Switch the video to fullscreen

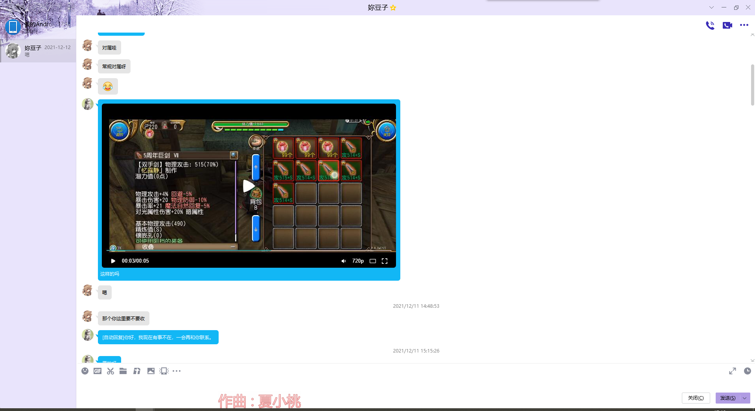click(385, 261)
